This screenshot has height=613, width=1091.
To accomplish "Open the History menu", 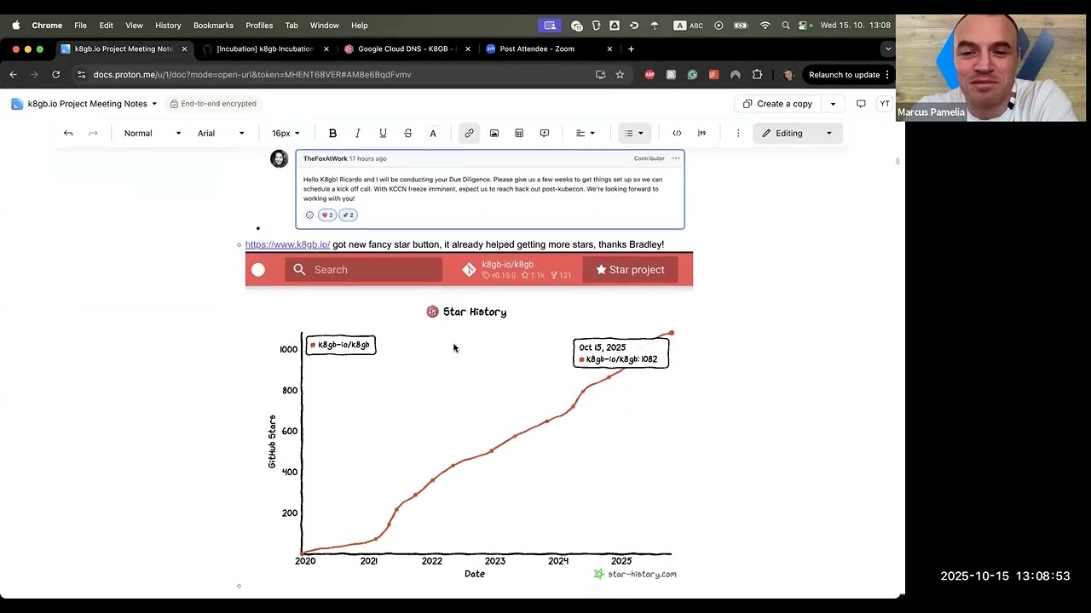I will 168,26.
